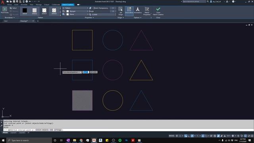Expand the Options panel
The width and height of the screenshot is (254, 143).
point(138,17)
